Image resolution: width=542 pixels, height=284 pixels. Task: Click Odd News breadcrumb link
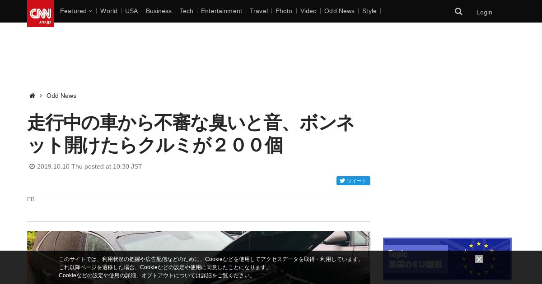tap(61, 96)
